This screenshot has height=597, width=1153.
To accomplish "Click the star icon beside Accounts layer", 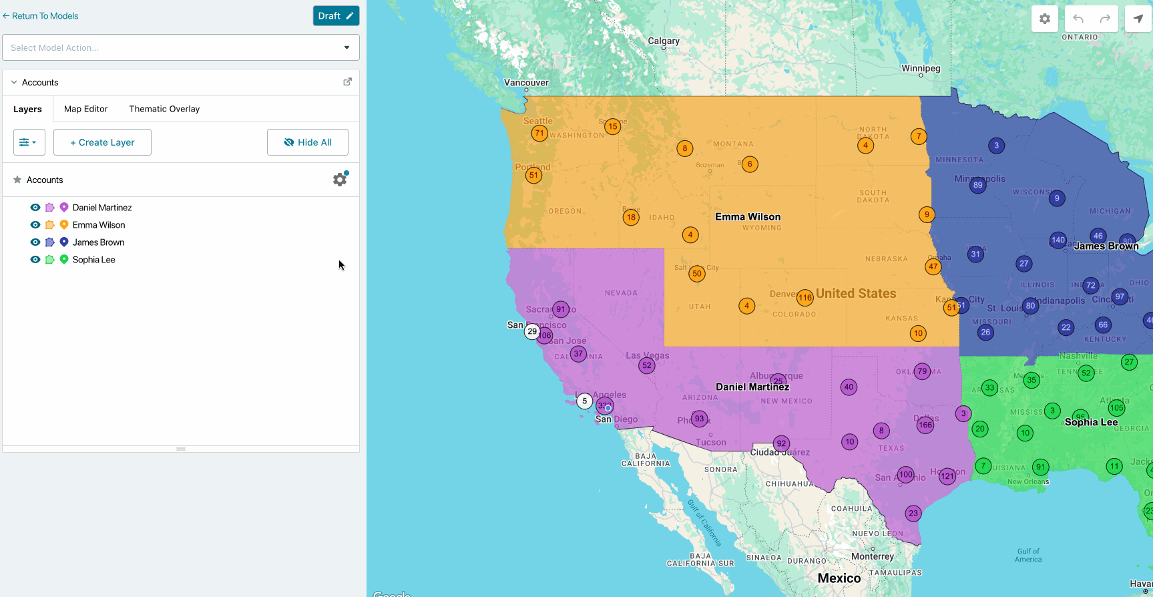I will click(17, 180).
